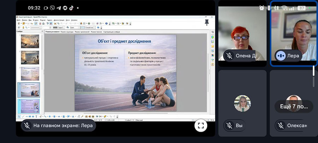Tap the participant list scrollbar
The width and height of the screenshot is (318, 143).
pos(313,71)
